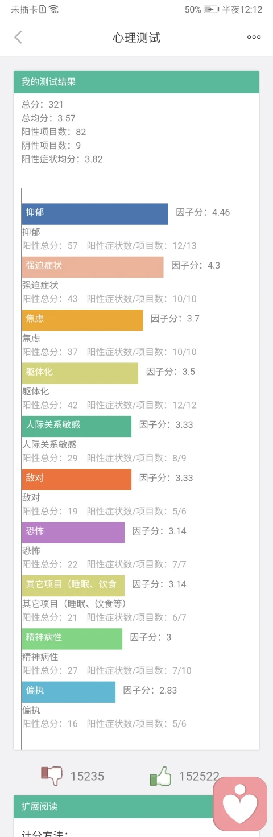This screenshot has width=273, height=837.
Task: Tap the battery icon in status bar
Action: [211, 9]
